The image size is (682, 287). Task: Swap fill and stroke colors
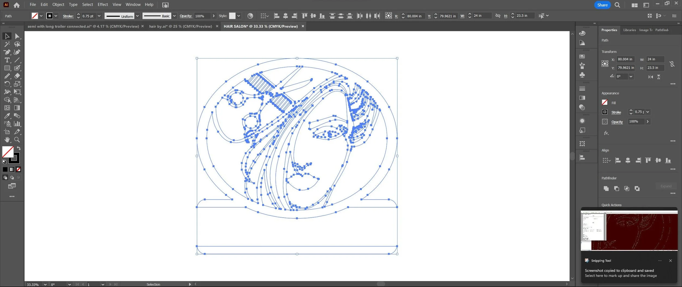(19, 148)
